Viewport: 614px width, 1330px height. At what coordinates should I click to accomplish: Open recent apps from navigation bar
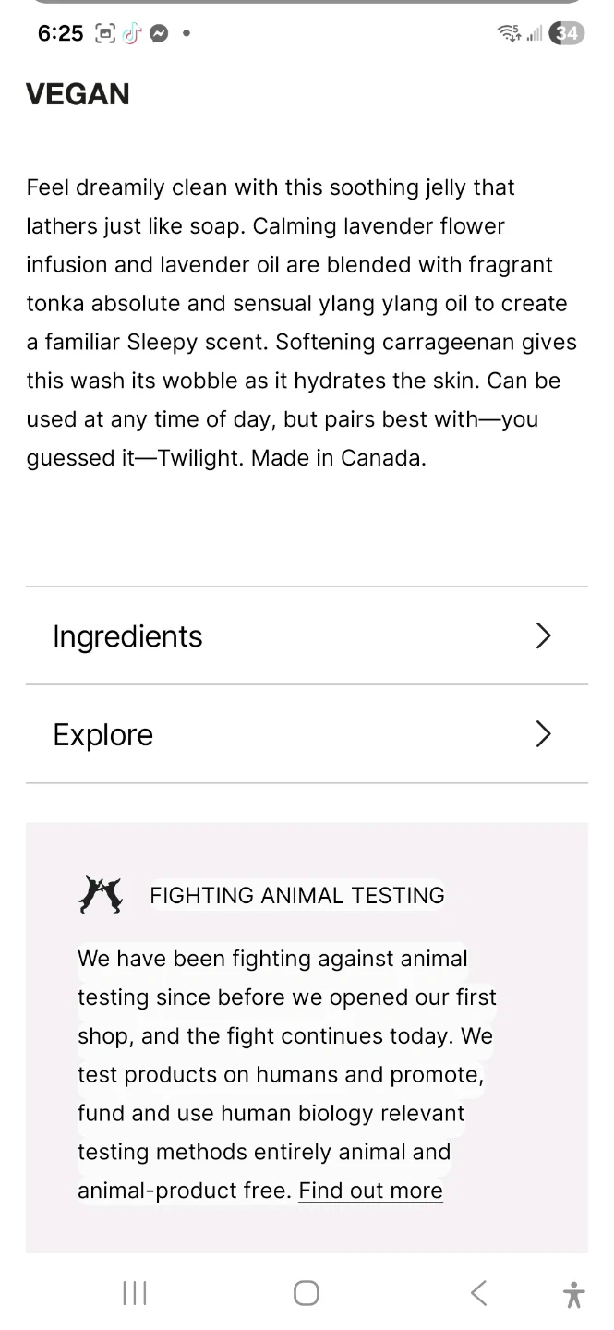click(135, 1293)
